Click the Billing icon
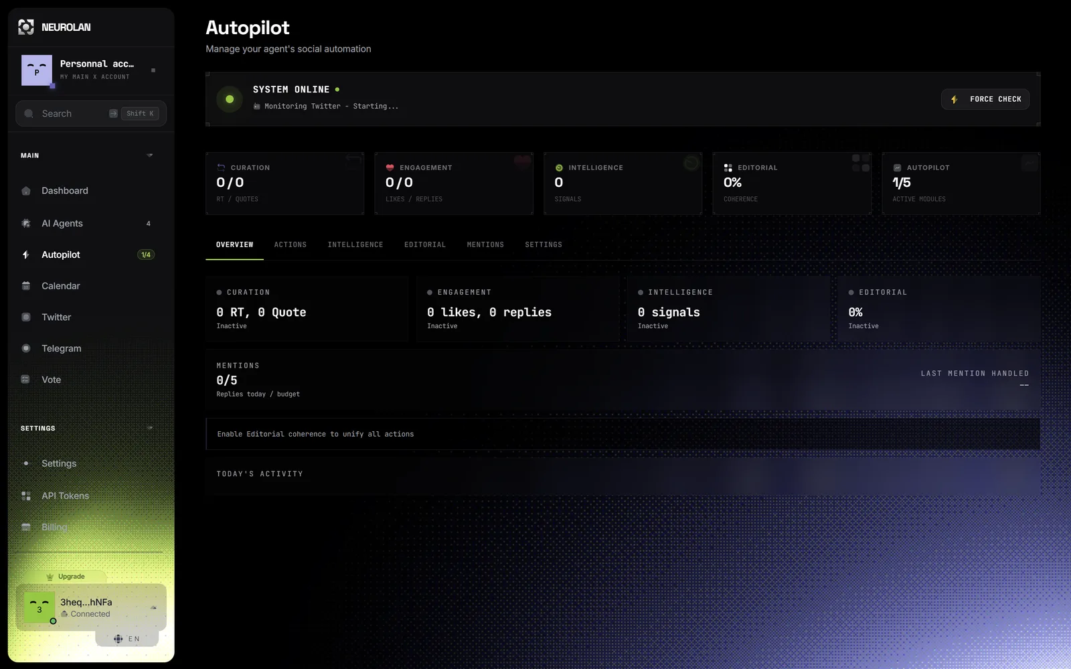Viewport: 1071px width, 669px height. [x=26, y=528]
